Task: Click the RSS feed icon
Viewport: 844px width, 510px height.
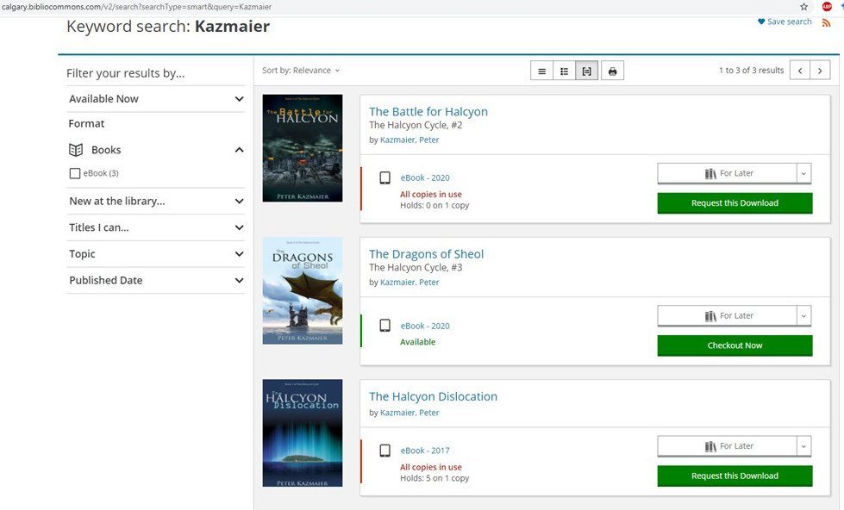Action: pyautogui.click(x=827, y=22)
